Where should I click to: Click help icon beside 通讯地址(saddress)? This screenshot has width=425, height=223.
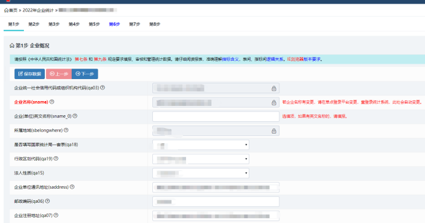point(72,187)
